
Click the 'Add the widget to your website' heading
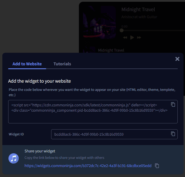coord(39,81)
